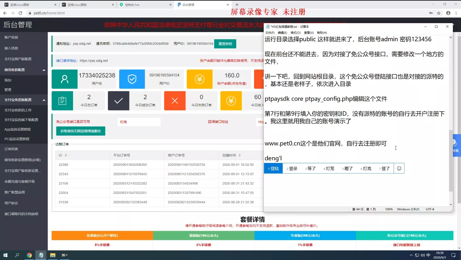Click the blue customer service side widget
Image resolution: width=461 pixels, height=260 pixels.
[x=456, y=145]
